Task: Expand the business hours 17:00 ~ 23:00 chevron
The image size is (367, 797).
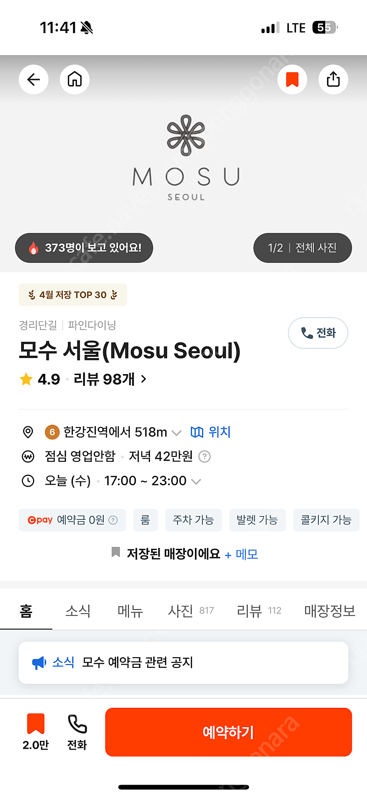Action: [196, 481]
